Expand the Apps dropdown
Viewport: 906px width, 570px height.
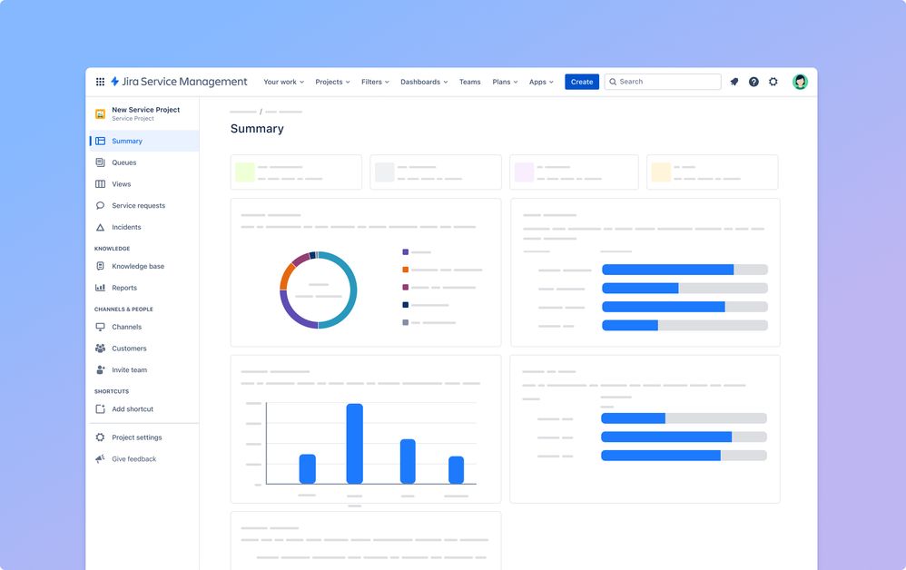pos(541,82)
